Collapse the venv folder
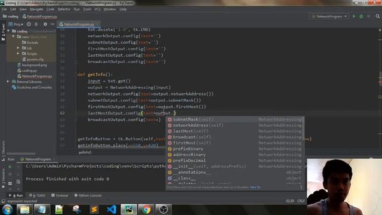 pyautogui.click(x=13, y=36)
